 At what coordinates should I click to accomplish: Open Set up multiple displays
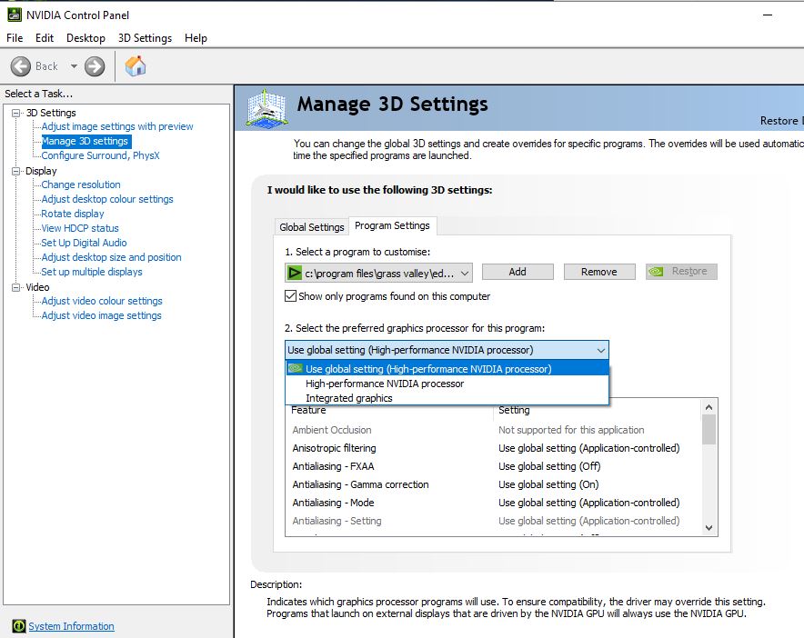pos(92,272)
